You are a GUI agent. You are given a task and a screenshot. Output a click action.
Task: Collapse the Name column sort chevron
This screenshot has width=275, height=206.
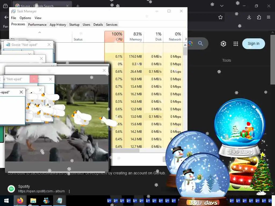40,32
